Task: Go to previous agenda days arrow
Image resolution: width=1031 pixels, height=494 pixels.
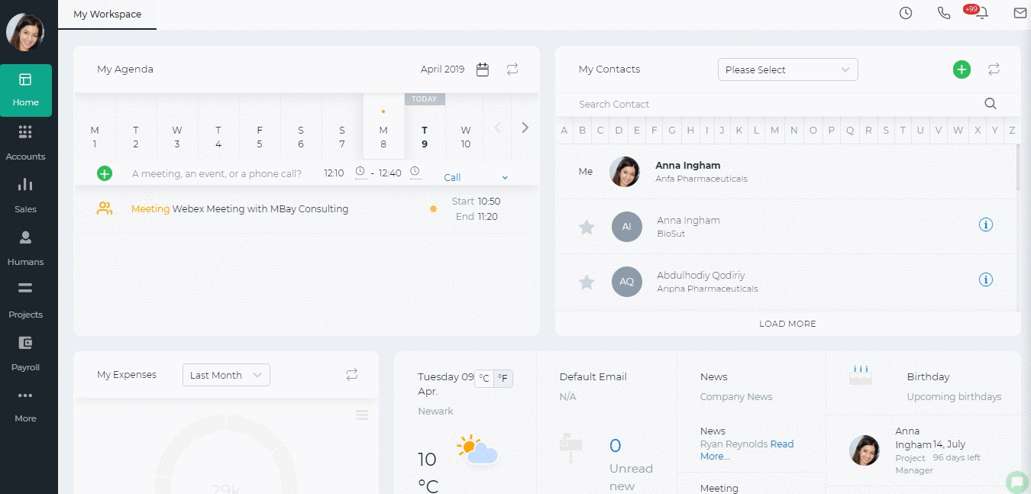Action: 498,128
